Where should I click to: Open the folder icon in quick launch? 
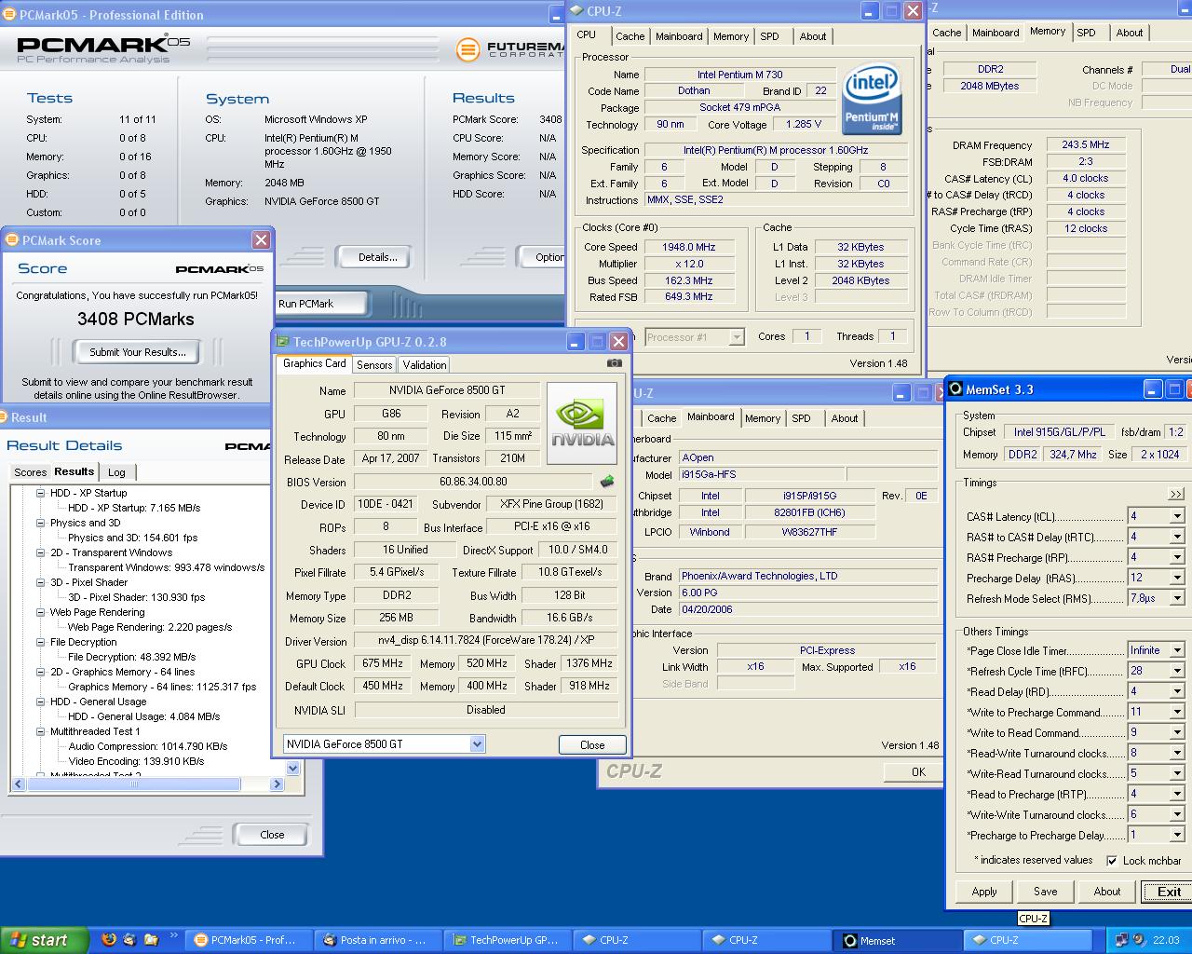(x=151, y=940)
